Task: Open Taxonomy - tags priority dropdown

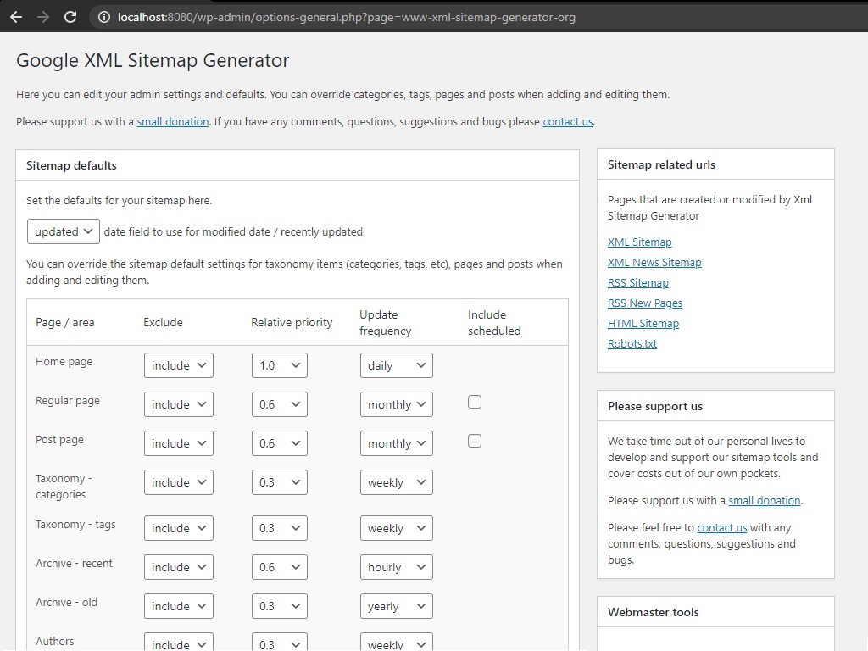Action: 280,528
